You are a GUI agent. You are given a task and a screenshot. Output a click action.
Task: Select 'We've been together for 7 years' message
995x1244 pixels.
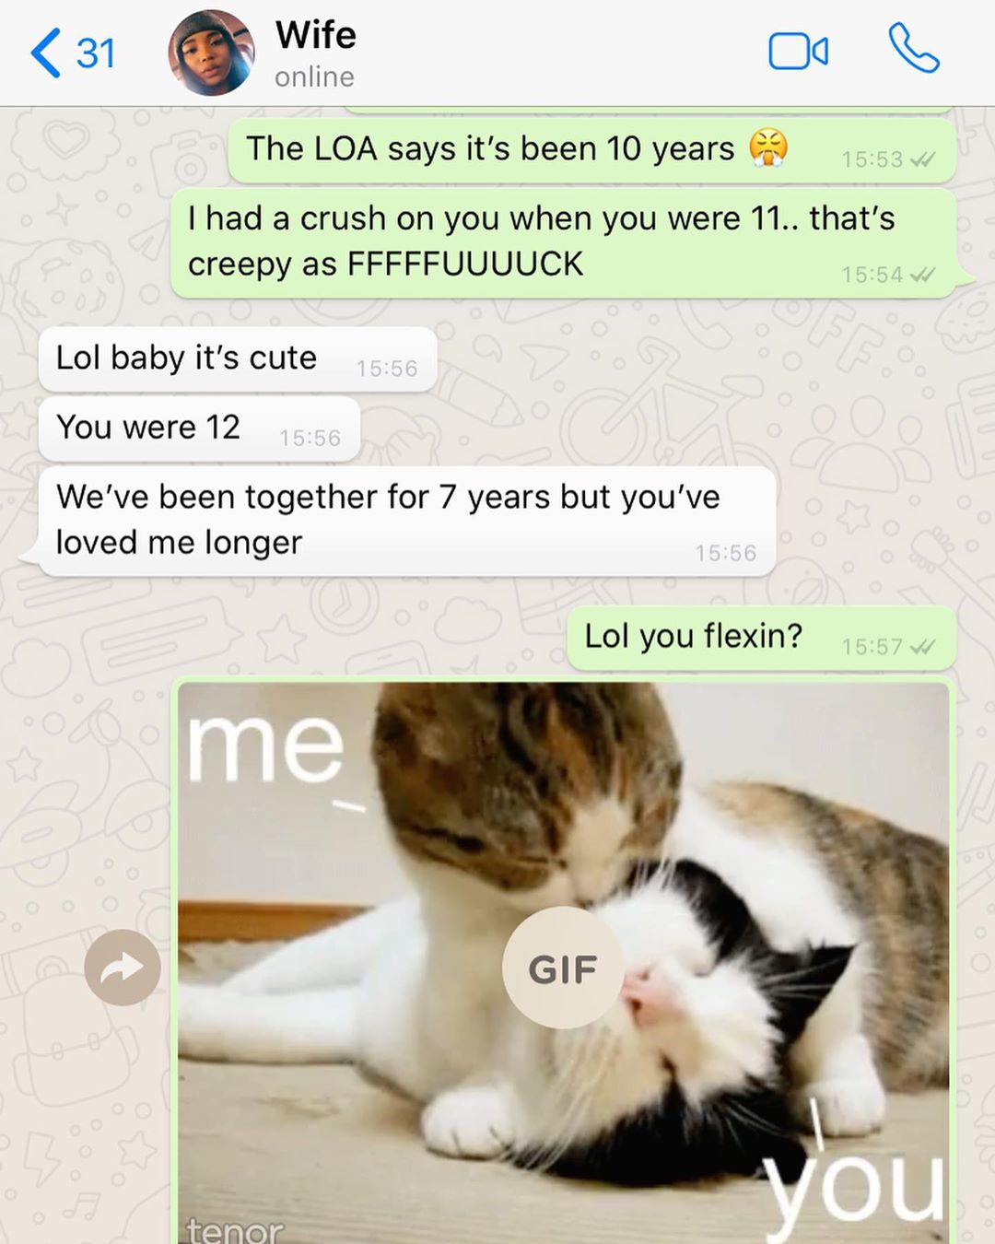(406, 521)
